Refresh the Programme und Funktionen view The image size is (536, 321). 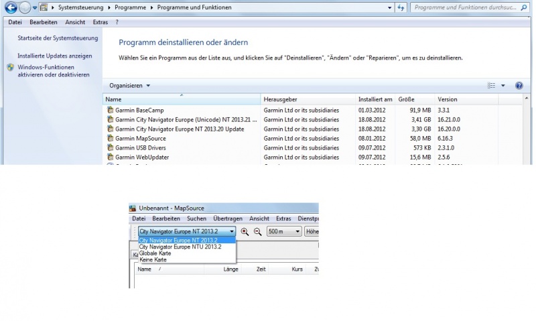401,7
